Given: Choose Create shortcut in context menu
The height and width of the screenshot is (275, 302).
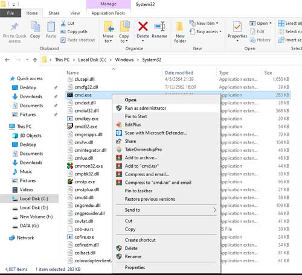Looking at the screenshot, I should tap(167, 240).
